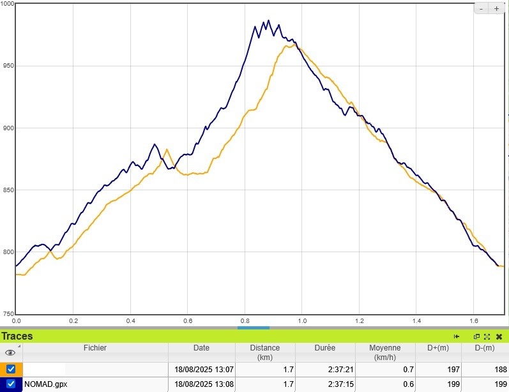Zoom in the elevation chart with plus button
Image resolution: width=509 pixels, height=392 pixels.
coord(496,8)
